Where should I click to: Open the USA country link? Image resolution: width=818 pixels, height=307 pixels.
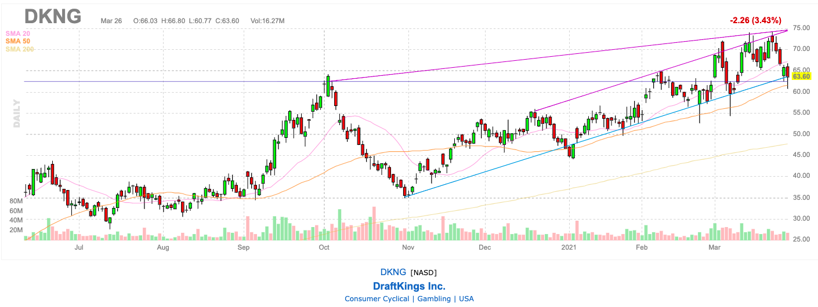pyautogui.click(x=466, y=299)
